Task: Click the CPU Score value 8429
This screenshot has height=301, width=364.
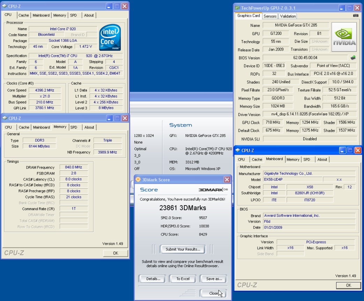Action: (x=203, y=234)
